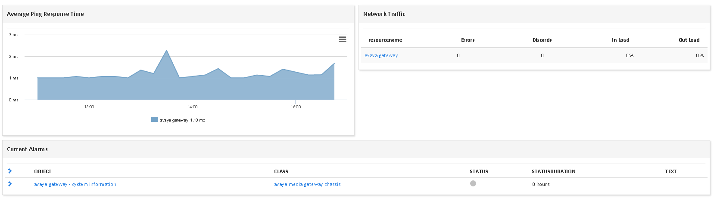This screenshot has width=714, height=201.
Task: Click the highest peak in ping chart
Action: [166, 51]
